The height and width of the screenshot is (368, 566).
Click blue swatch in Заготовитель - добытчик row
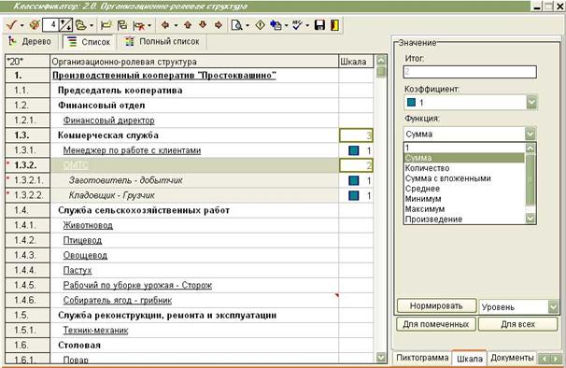click(354, 180)
